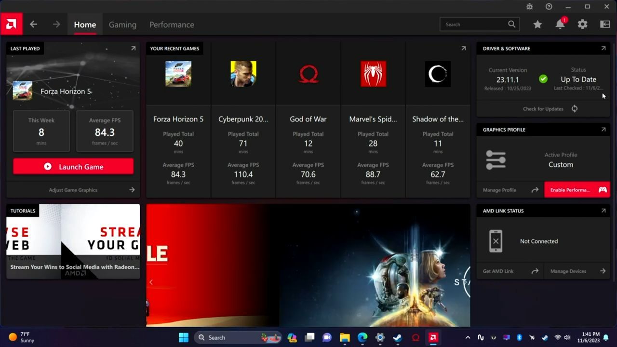This screenshot has height=347, width=617.
Task: Expand the Your Recent Games panel
Action: (463, 48)
